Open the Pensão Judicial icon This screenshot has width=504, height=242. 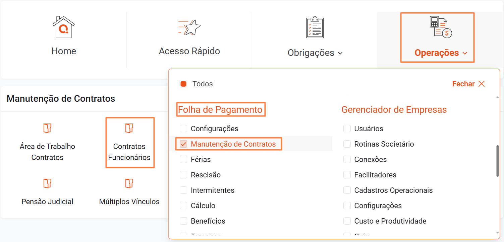(x=47, y=183)
